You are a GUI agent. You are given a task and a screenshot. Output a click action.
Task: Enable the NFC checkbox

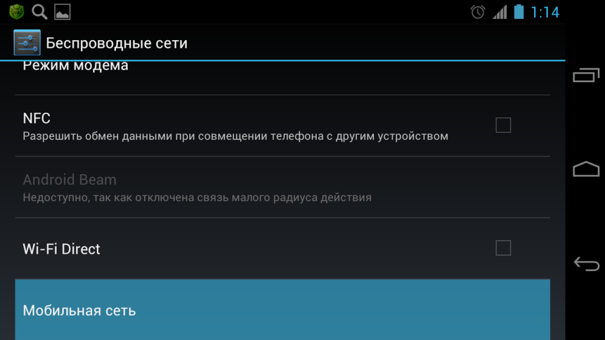pos(503,125)
